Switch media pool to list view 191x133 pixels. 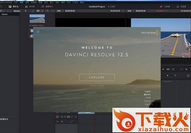(x=42, y=11)
